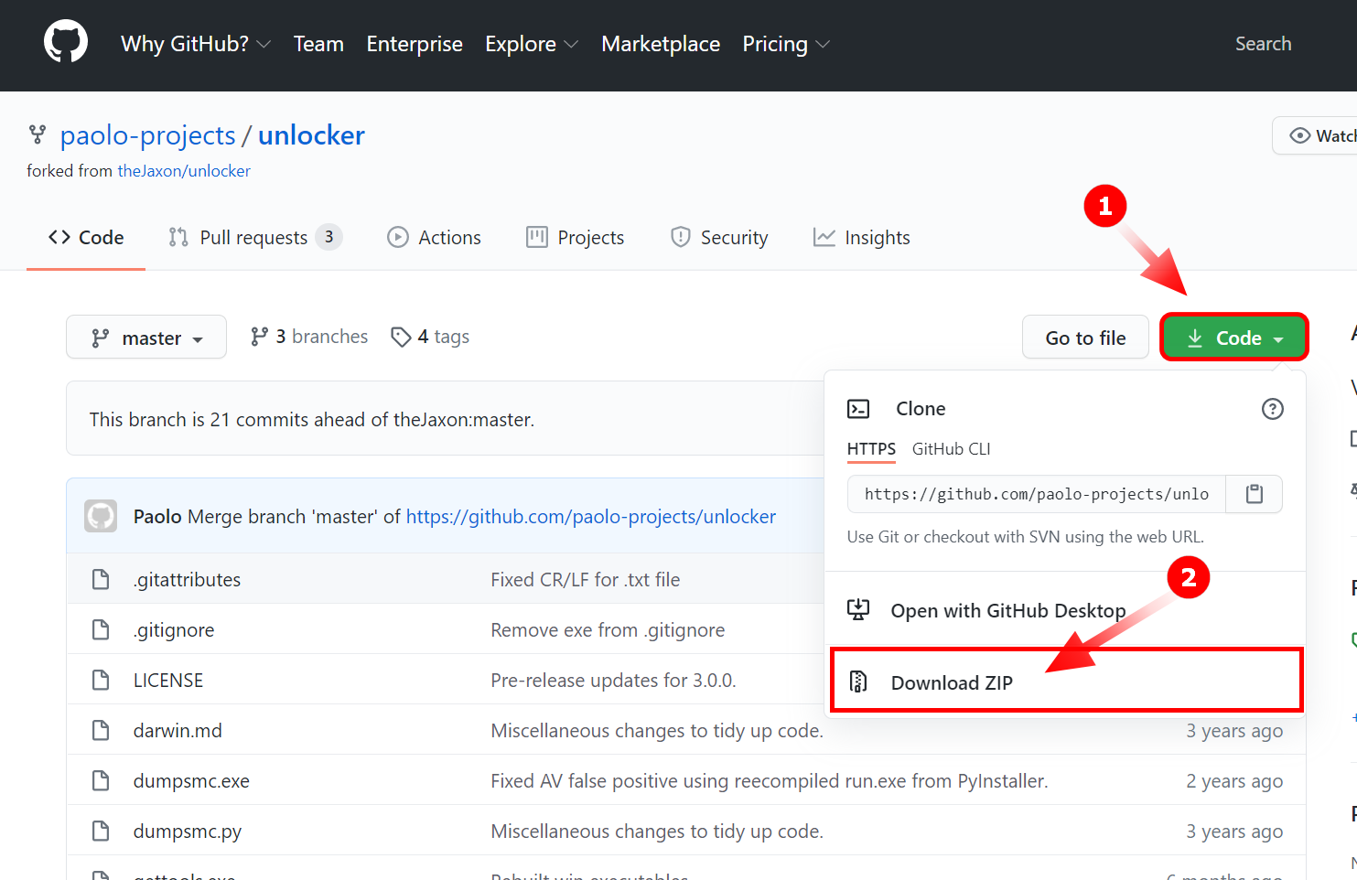Image resolution: width=1357 pixels, height=880 pixels.
Task: Click the pull requests count badge 3
Action: (328, 237)
